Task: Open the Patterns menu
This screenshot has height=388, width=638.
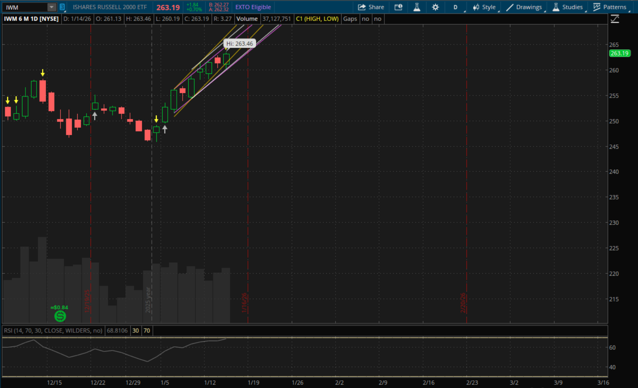Action: [x=610, y=7]
